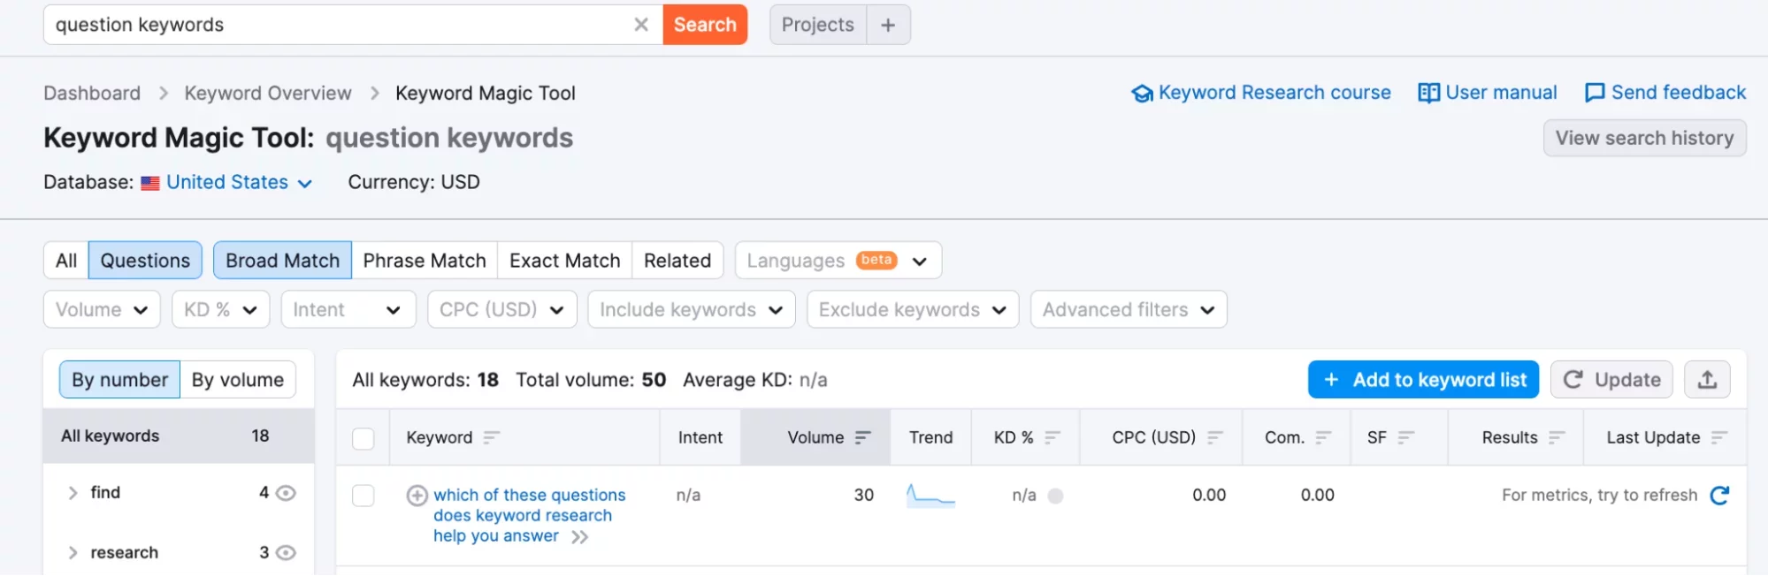Sort by the Com. column icon
Viewport: 1768px width, 576px height.
pyautogui.click(x=1323, y=437)
